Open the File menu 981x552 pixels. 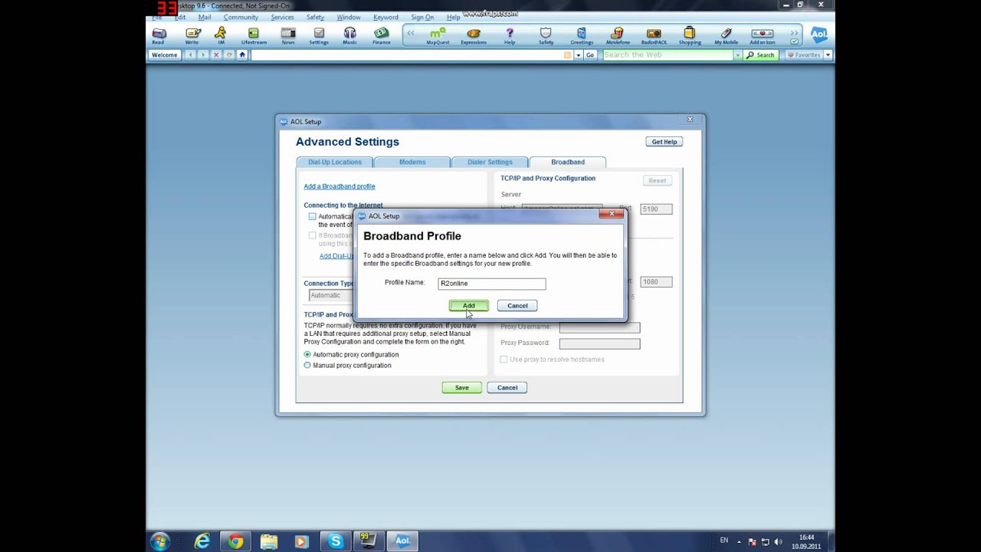tap(157, 17)
